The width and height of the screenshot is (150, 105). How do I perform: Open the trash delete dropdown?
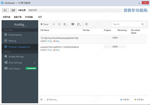click(x=65, y=24)
